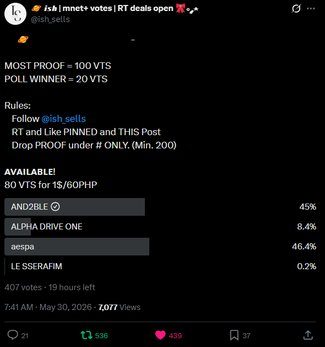Share post using upload arrow icon

[308, 335]
